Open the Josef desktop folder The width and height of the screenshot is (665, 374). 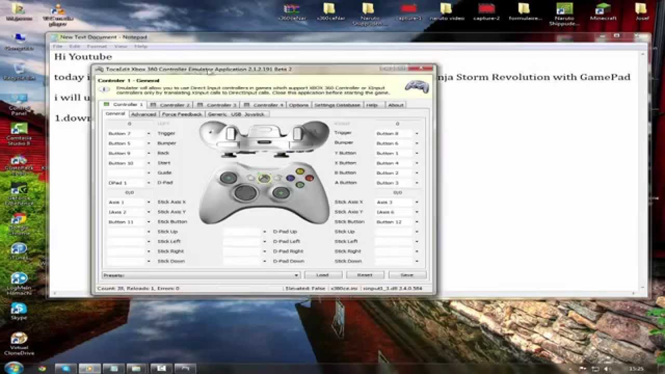click(x=641, y=11)
